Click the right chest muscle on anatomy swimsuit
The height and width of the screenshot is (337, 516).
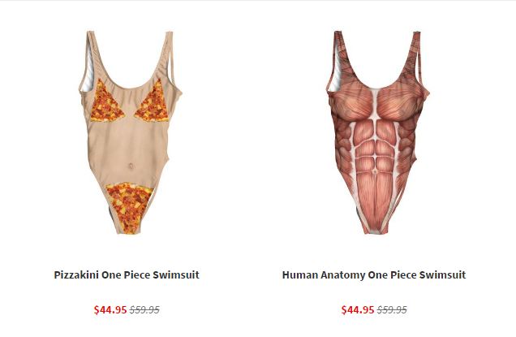click(399, 103)
